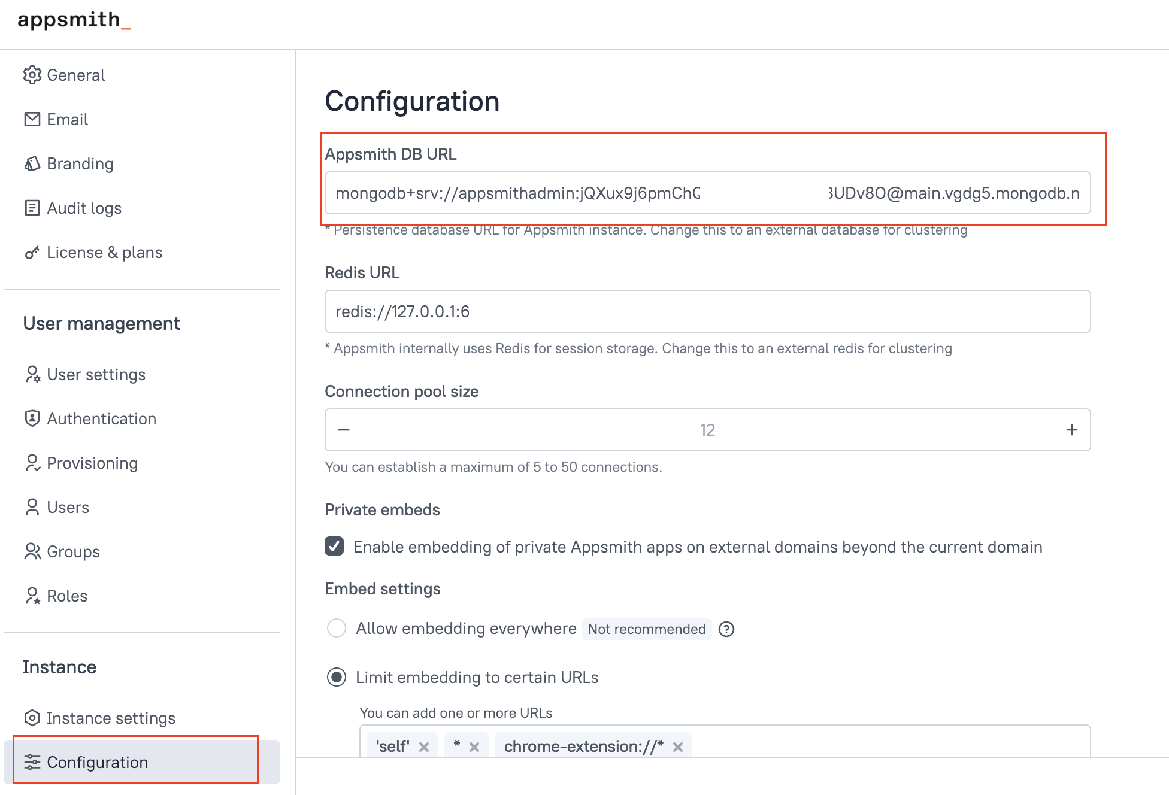Open Instance settings in sidebar
This screenshot has width=1169, height=795.
[111, 718]
